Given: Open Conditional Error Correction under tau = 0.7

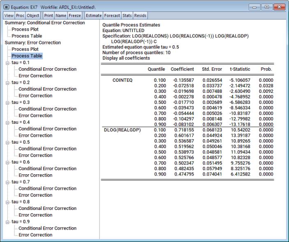Looking at the screenshot, I should click(47, 189).
